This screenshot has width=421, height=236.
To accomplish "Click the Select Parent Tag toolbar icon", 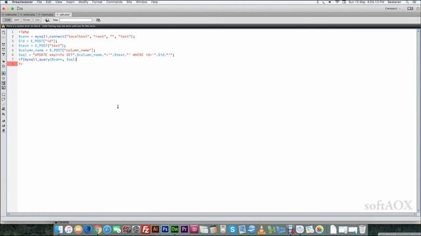I will pyautogui.click(x=3, y=61).
